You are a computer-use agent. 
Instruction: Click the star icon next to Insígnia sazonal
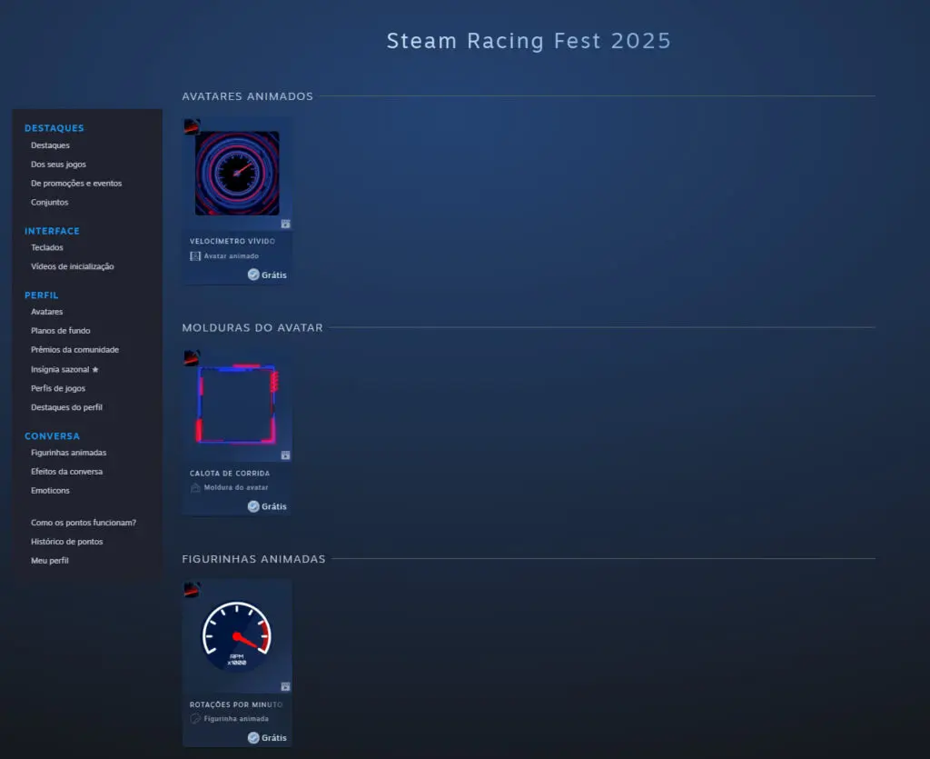pyautogui.click(x=94, y=369)
